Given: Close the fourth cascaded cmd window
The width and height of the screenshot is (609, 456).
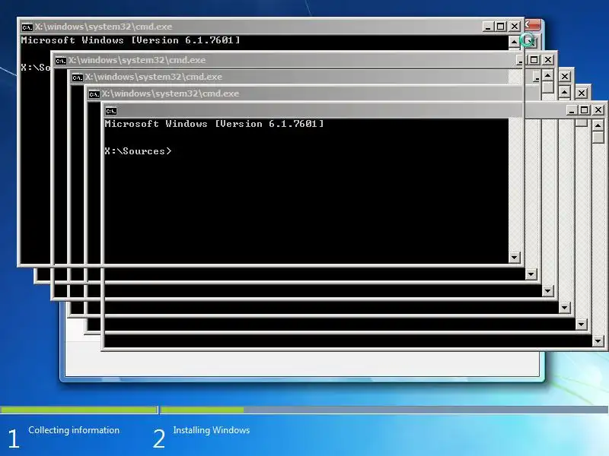Looking at the screenshot, I should point(581,93).
